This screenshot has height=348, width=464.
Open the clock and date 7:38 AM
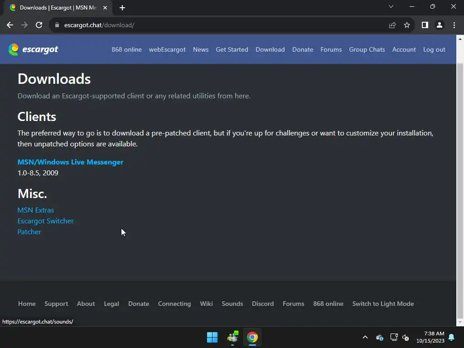click(430, 337)
